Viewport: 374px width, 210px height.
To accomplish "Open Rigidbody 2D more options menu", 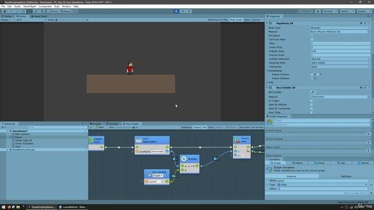I will [x=369, y=23].
